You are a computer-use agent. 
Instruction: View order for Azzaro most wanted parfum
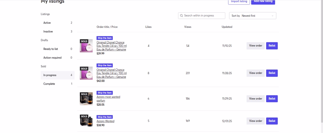(255, 99)
